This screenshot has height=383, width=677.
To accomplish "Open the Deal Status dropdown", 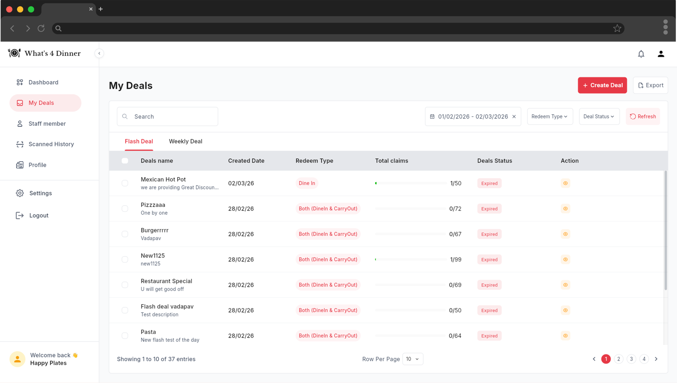I will tap(599, 116).
